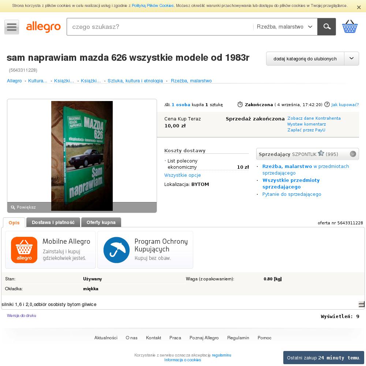The height and width of the screenshot is (366, 366).
Task: Click the question mark help icon
Action: pos(327,104)
